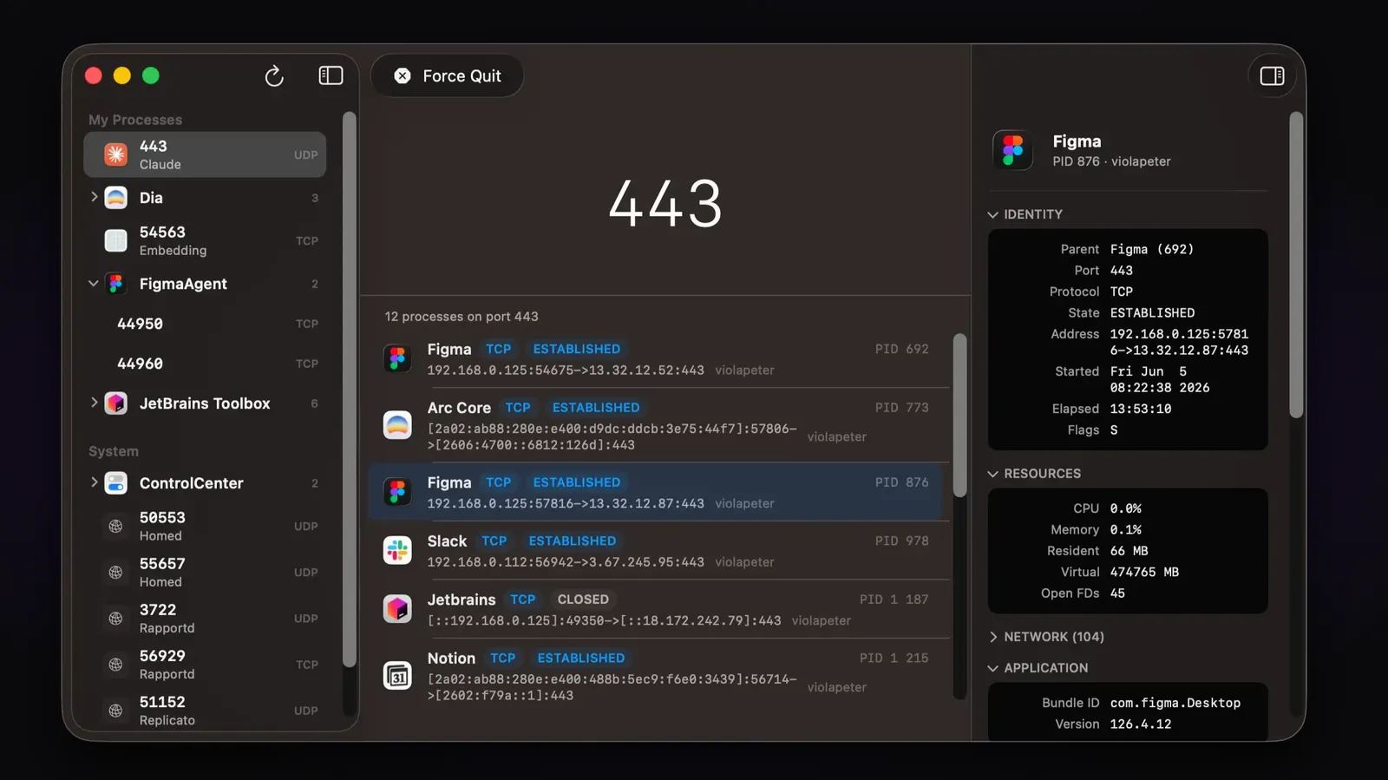The height and width of the screenshot is (780, 1388).
Task: Click the My Processes section header
Action: point(135,120)
